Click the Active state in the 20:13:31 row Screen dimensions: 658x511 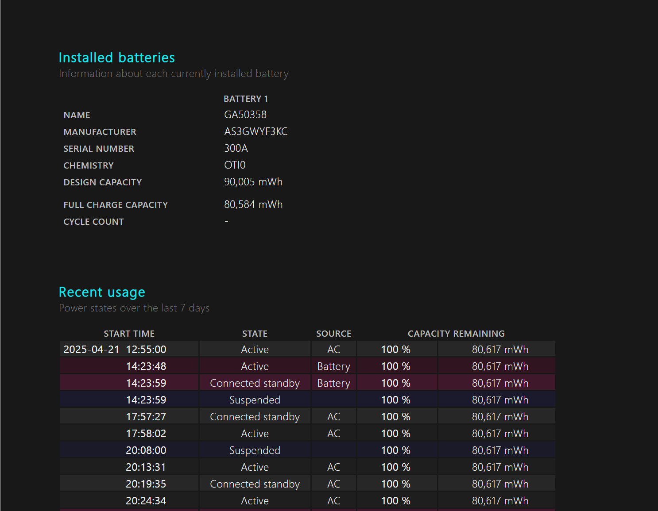click(x=255, y=467)
